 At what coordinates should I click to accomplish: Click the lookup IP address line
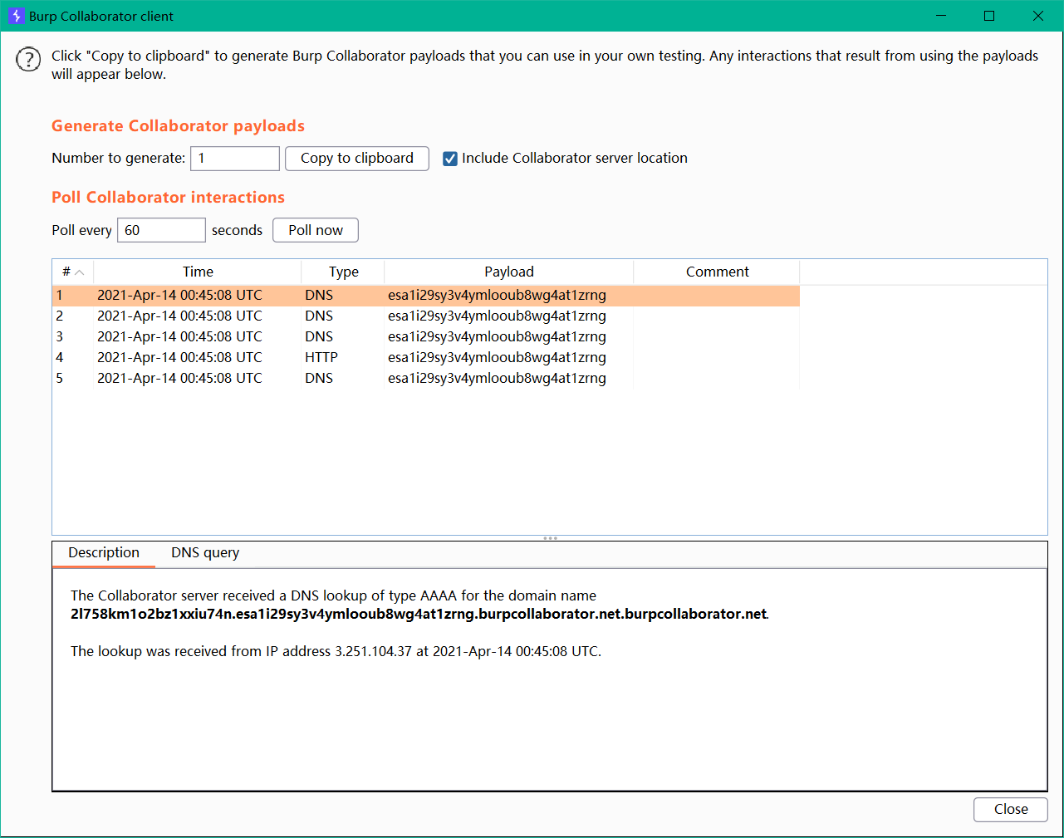(336, 652)
